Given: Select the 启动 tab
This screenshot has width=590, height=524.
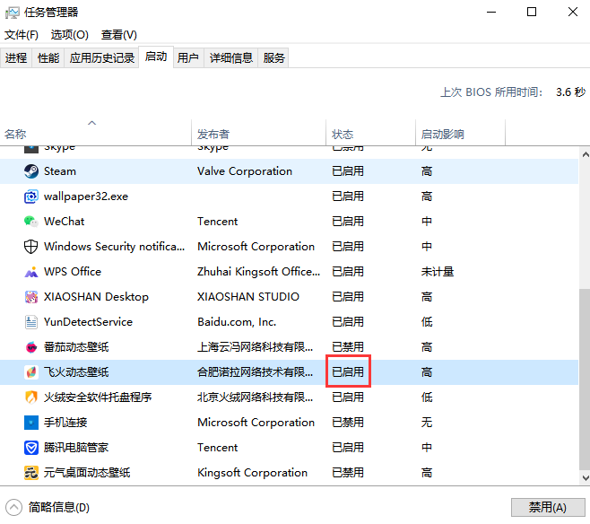Looking at the screenshot, I should 156,57.
